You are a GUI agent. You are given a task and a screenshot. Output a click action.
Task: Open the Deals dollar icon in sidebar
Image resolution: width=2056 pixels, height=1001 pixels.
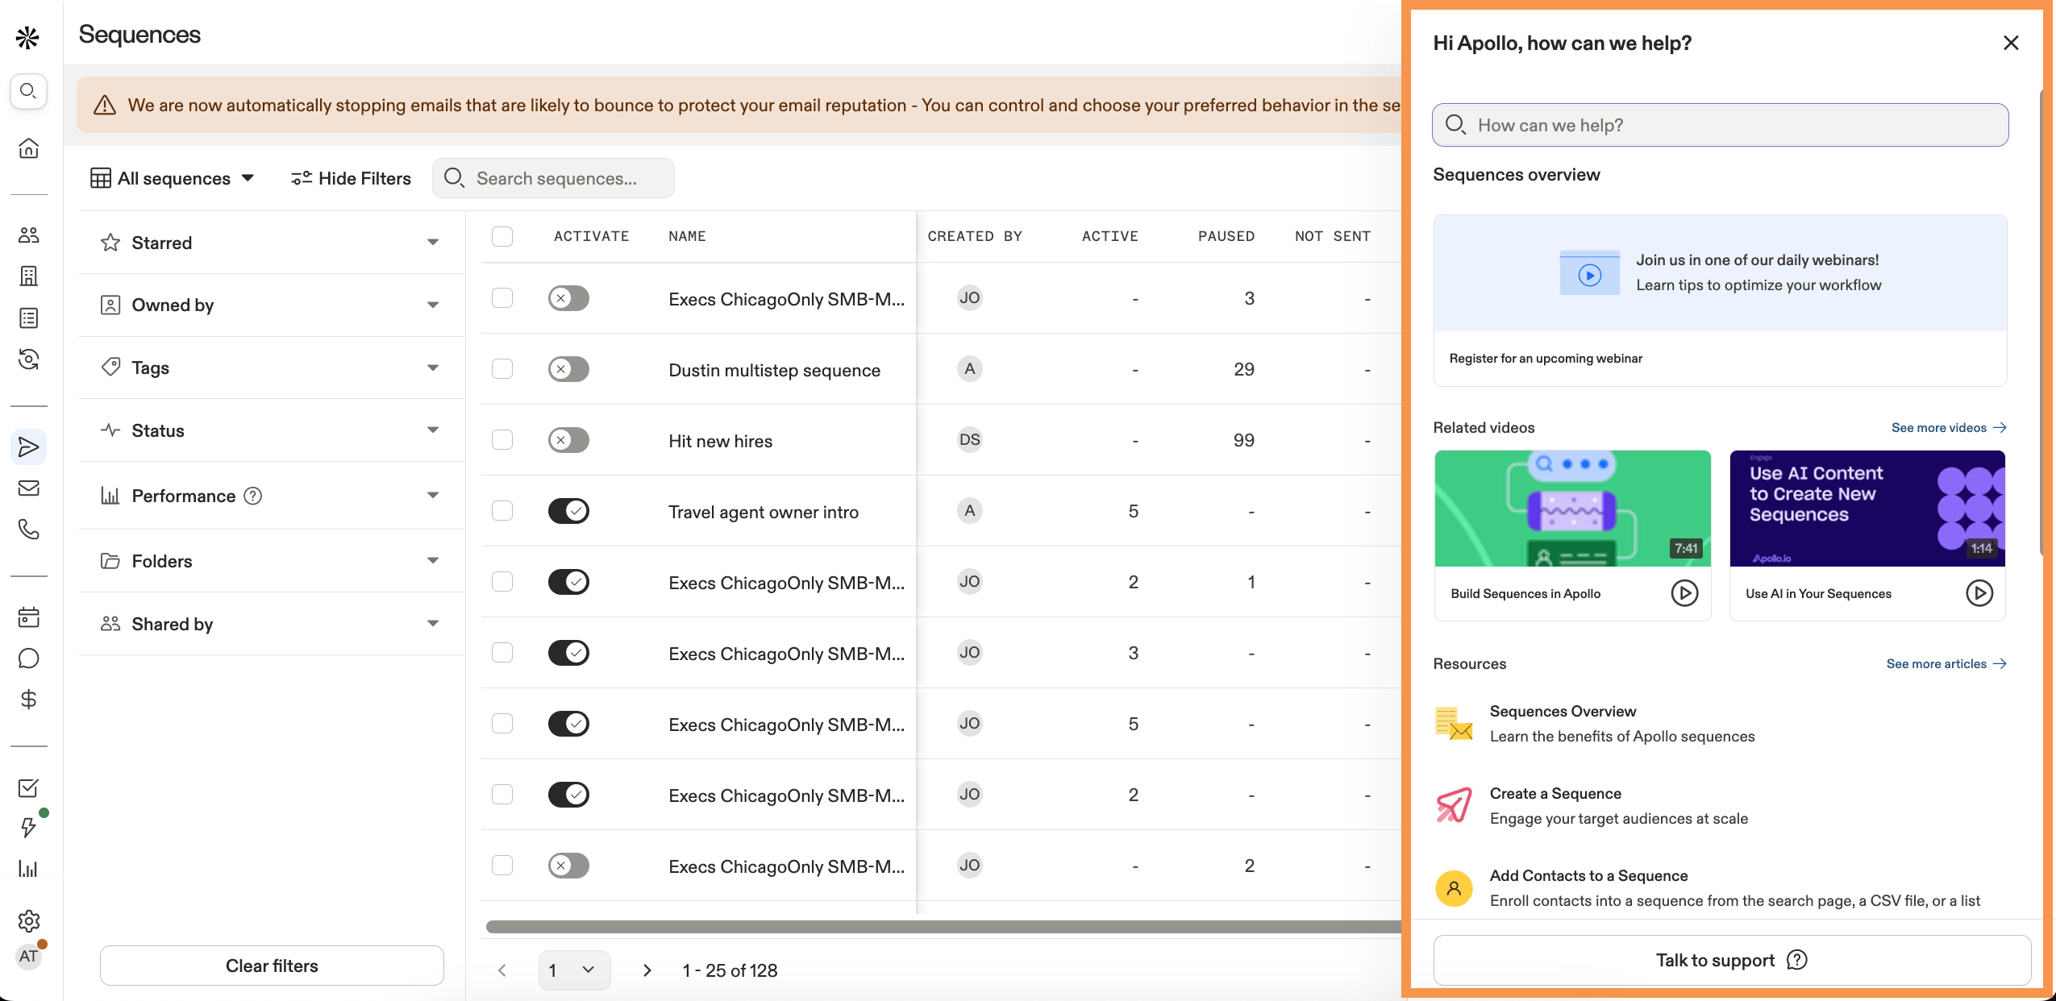click(29, 700)
